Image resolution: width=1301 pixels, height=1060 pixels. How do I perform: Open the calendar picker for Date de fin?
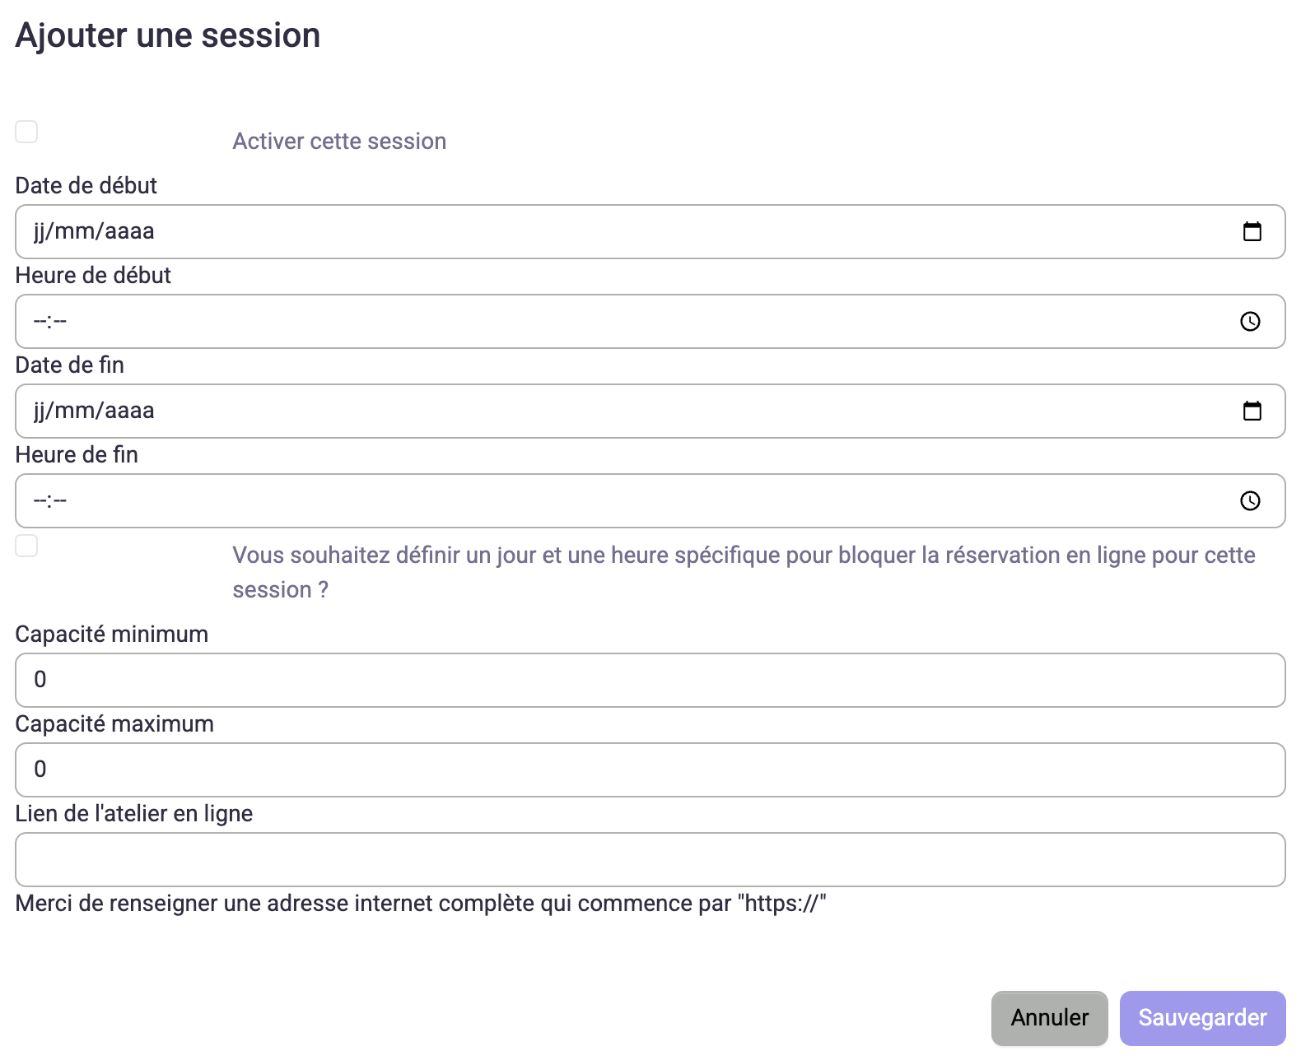click(x=1252, y=411)
